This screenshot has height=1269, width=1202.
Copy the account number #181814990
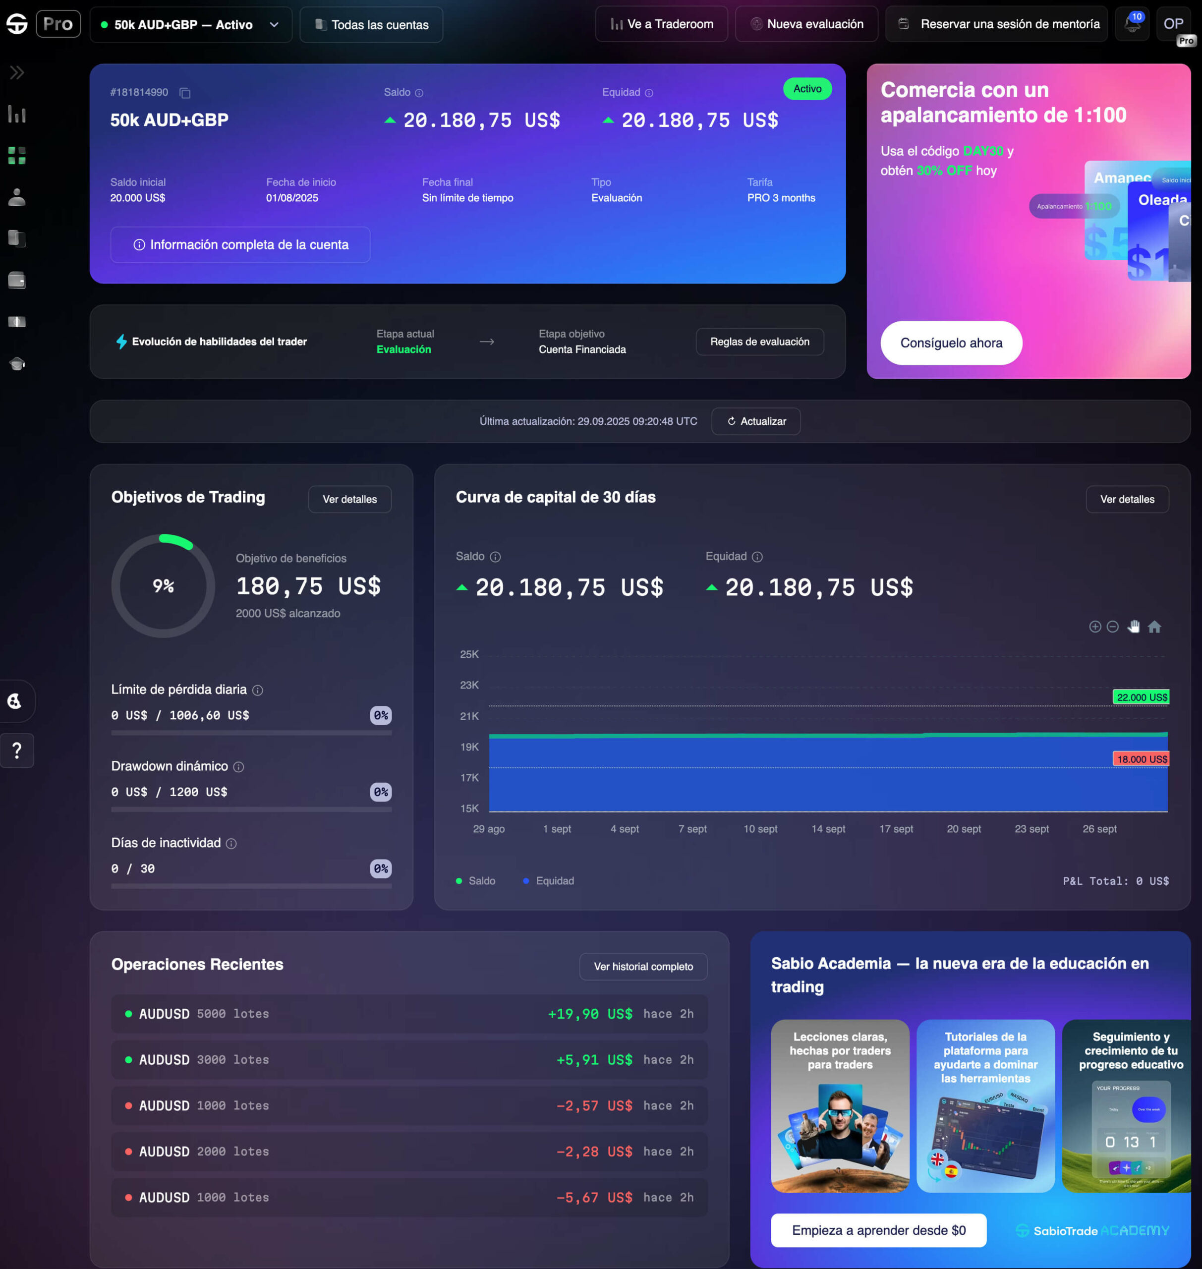coord(185,94)
